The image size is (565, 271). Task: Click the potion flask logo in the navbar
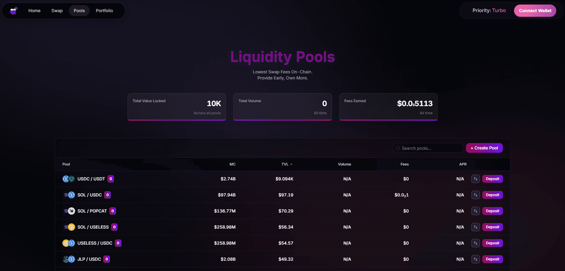point(14,10)
